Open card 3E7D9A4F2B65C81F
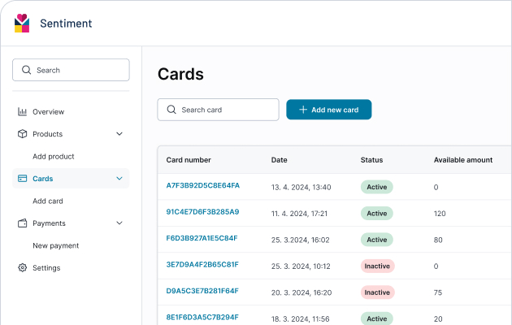This screenshot has height=325, width=512. [x=202, y=265]
